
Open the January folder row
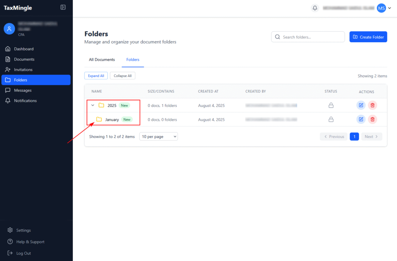pos(112,120)
